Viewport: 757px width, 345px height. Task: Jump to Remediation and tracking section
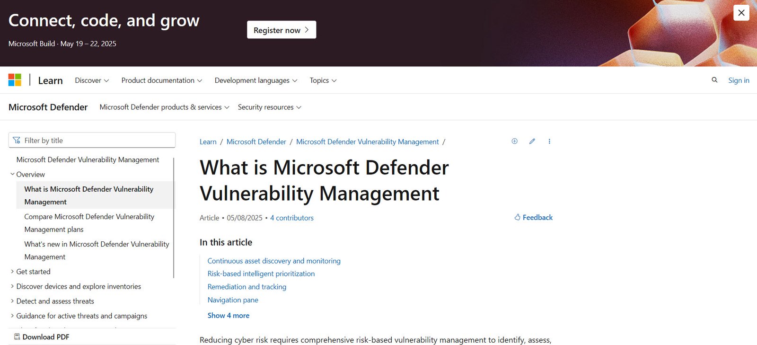[247, 287]
